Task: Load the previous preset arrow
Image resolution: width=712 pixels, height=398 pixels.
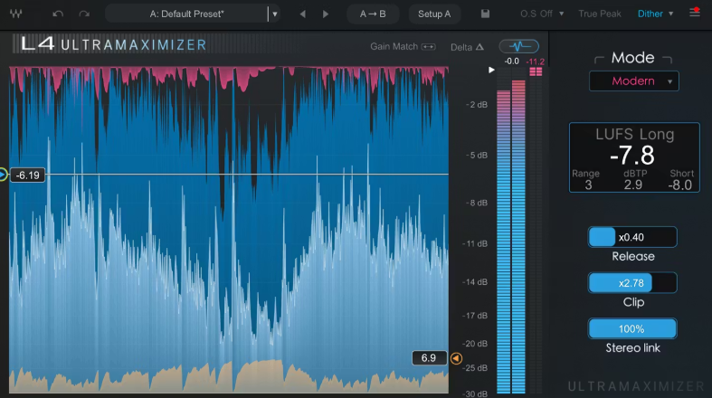Action: [302, 14]
